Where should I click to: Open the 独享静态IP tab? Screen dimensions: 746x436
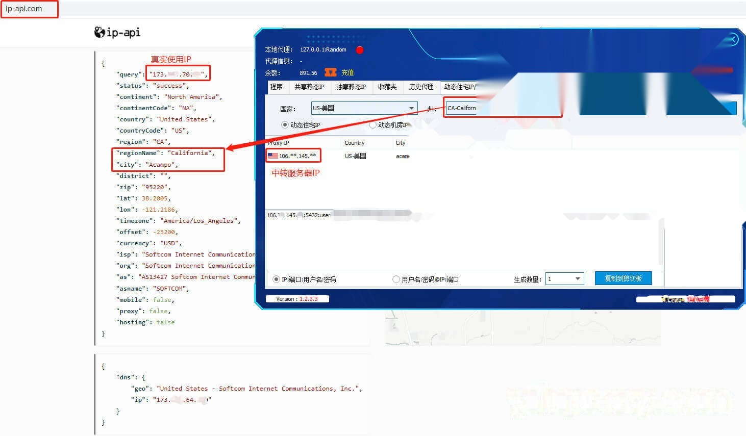coord(351,87)
